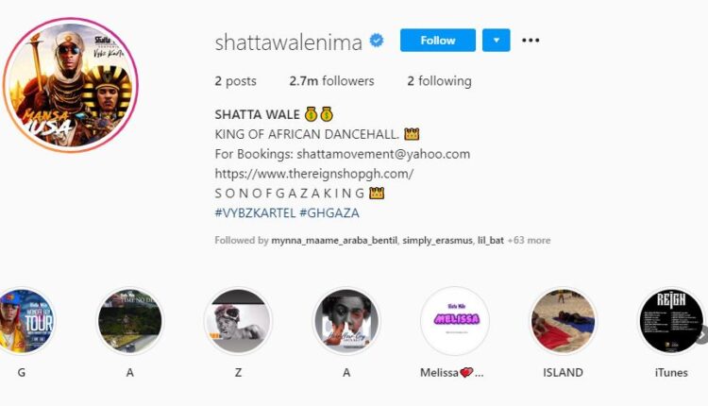The height and width of the screenshot is (406, 708).
Task: View the ISLAND beach highlight
Action: coord(563,321)
